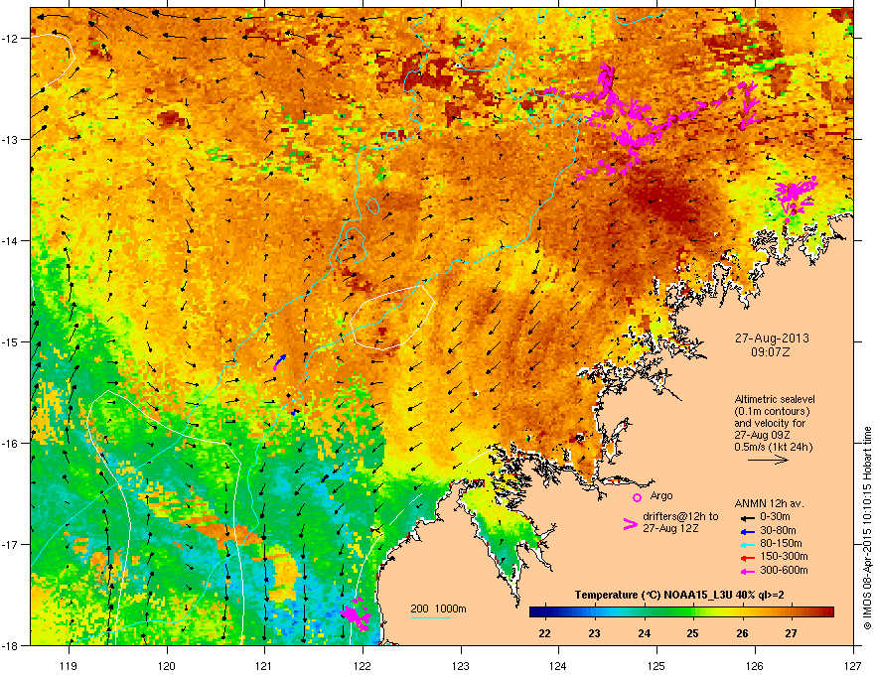Viewport: 874px width, 675px height.
Task: Select the red 150-300m arrow legend symbol
Action: pos(747,557)
